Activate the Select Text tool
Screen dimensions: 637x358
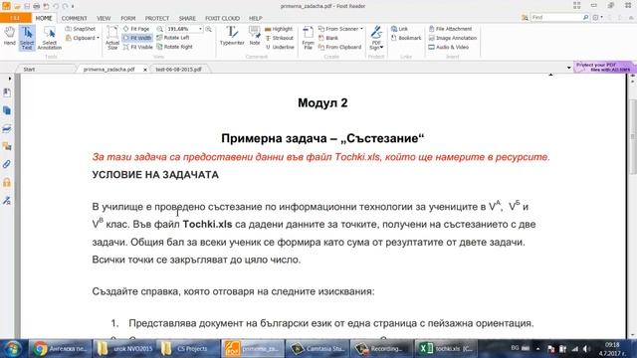[27, 38]
